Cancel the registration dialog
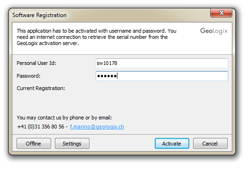The image size is (248, 173). pyautogui.click(x=210, y=144)
